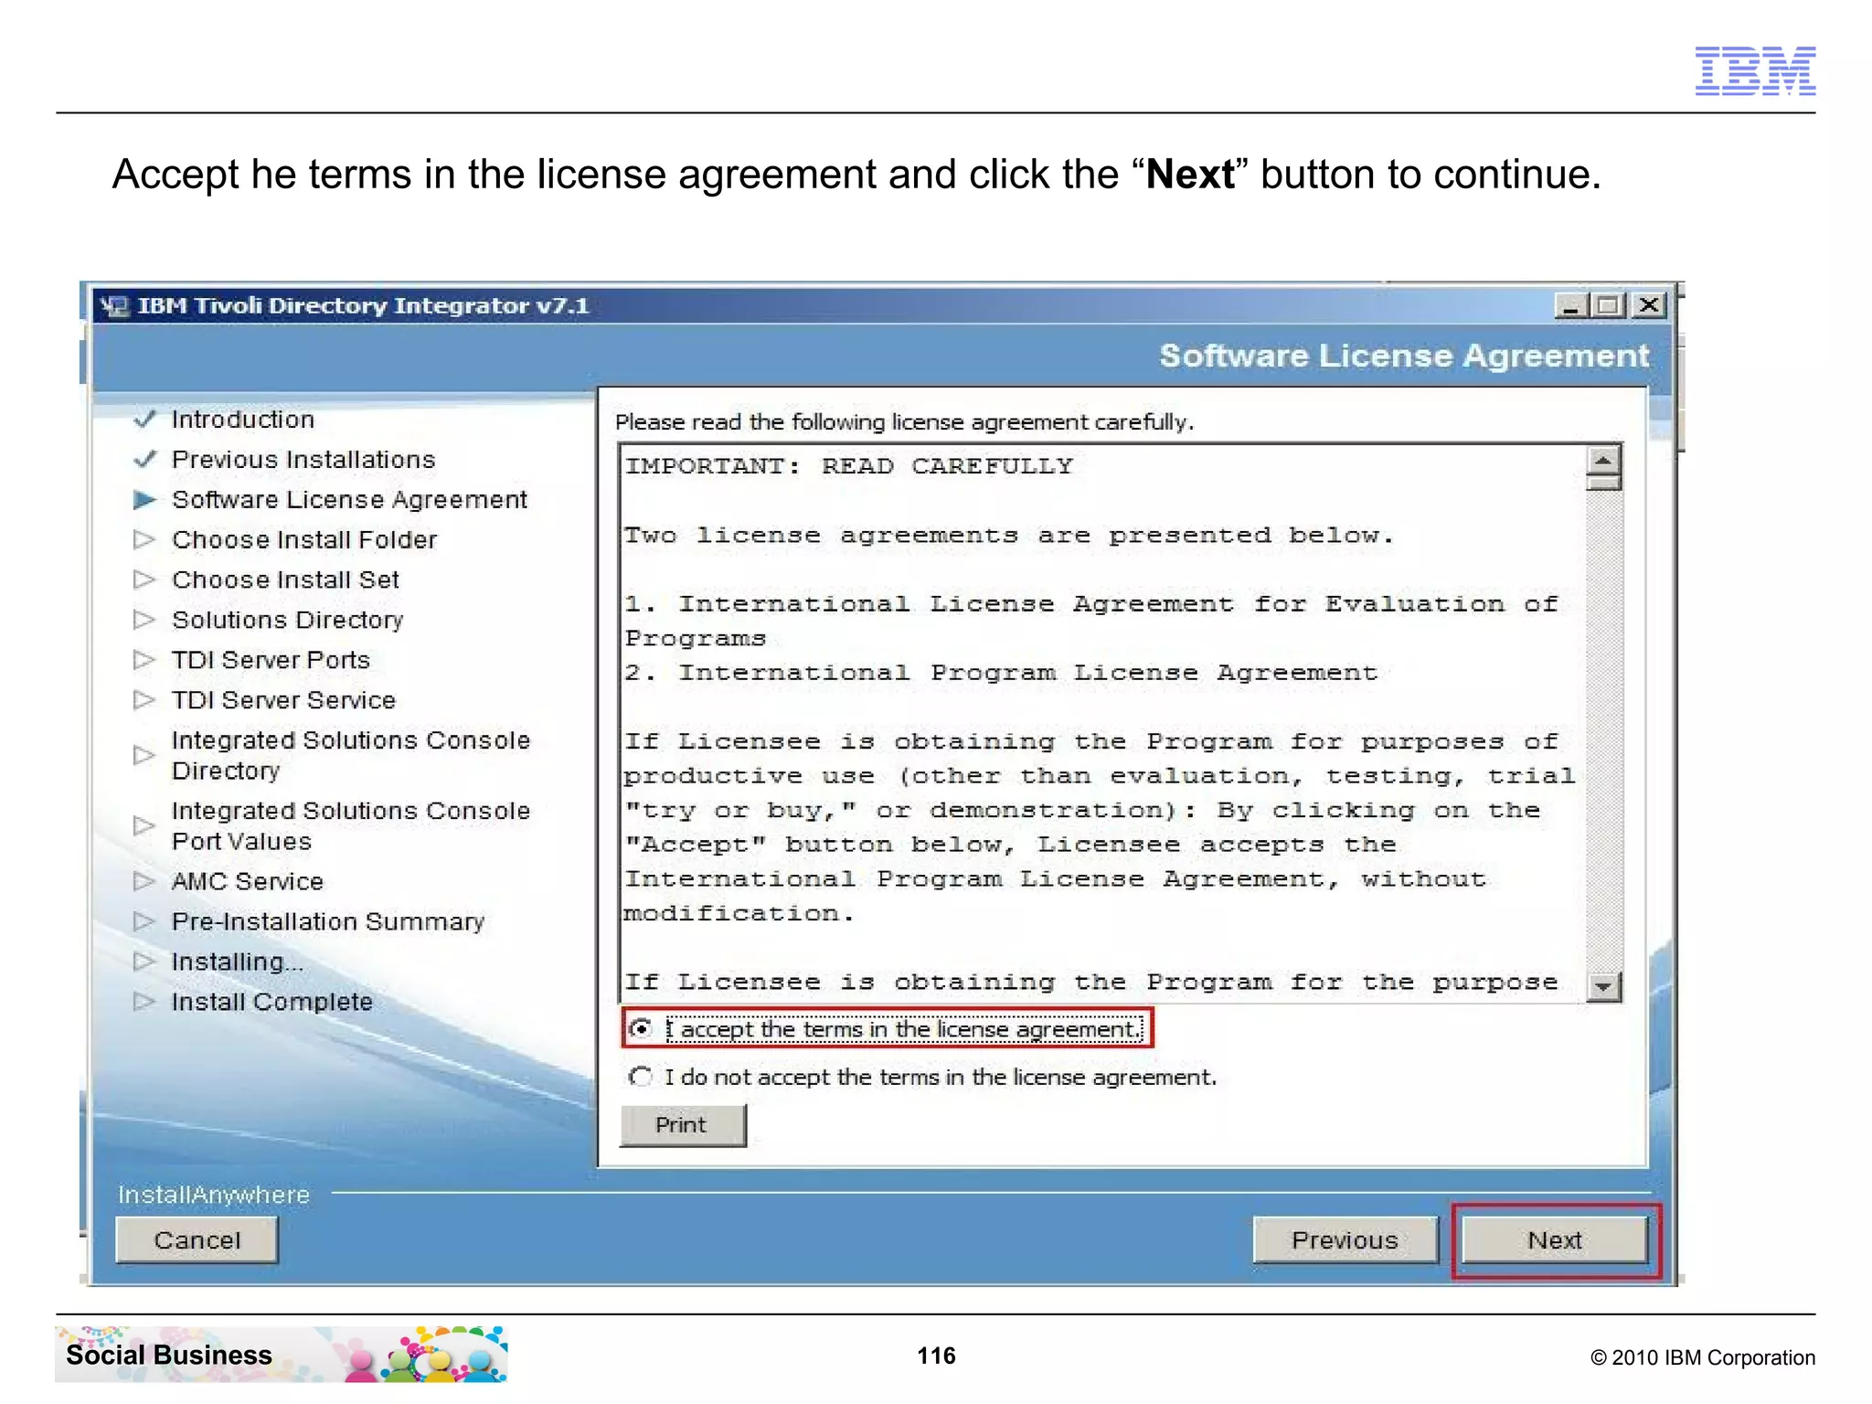The image size is (1872, 1404).
Task: Click the Next button
Action: [x=1555, y=1240]
